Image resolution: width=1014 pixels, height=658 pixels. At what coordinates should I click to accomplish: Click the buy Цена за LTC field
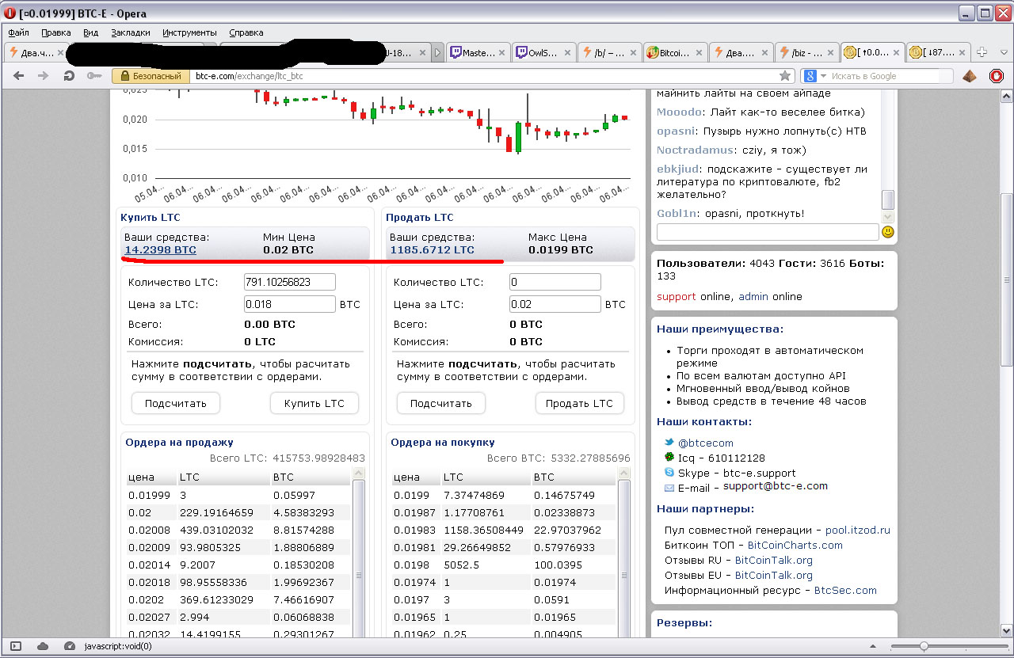click(x=290, y=304)
